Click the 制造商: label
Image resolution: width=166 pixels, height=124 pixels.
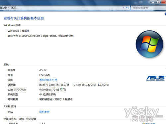(12, 70)
